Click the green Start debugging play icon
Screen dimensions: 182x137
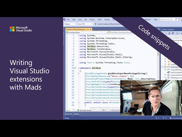click(x=96, y=24)
